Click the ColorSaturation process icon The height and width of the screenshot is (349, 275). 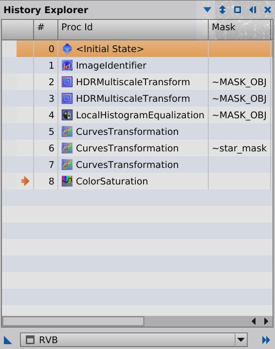67,181
